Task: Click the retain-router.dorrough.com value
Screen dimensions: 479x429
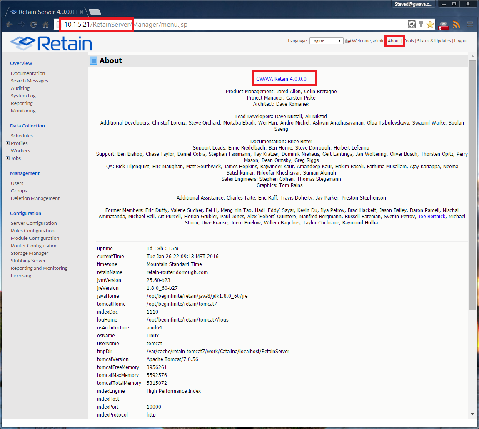Action: [x=177, y=272]
